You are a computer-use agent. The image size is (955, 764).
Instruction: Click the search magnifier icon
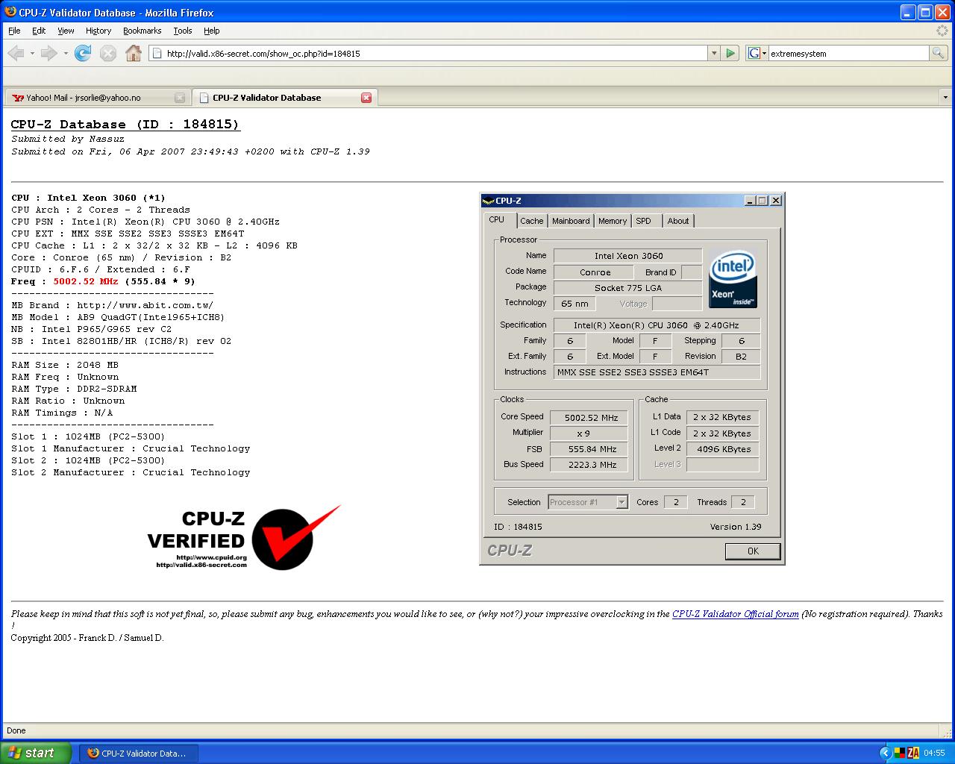[x=938, y=53]
